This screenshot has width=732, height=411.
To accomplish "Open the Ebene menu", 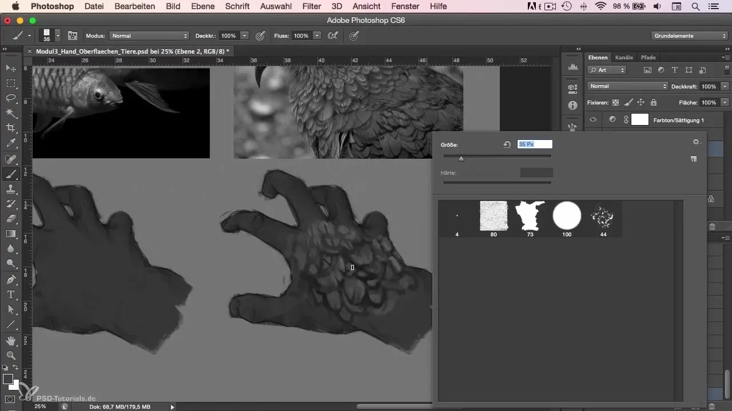I will click(x=202, y=6).
